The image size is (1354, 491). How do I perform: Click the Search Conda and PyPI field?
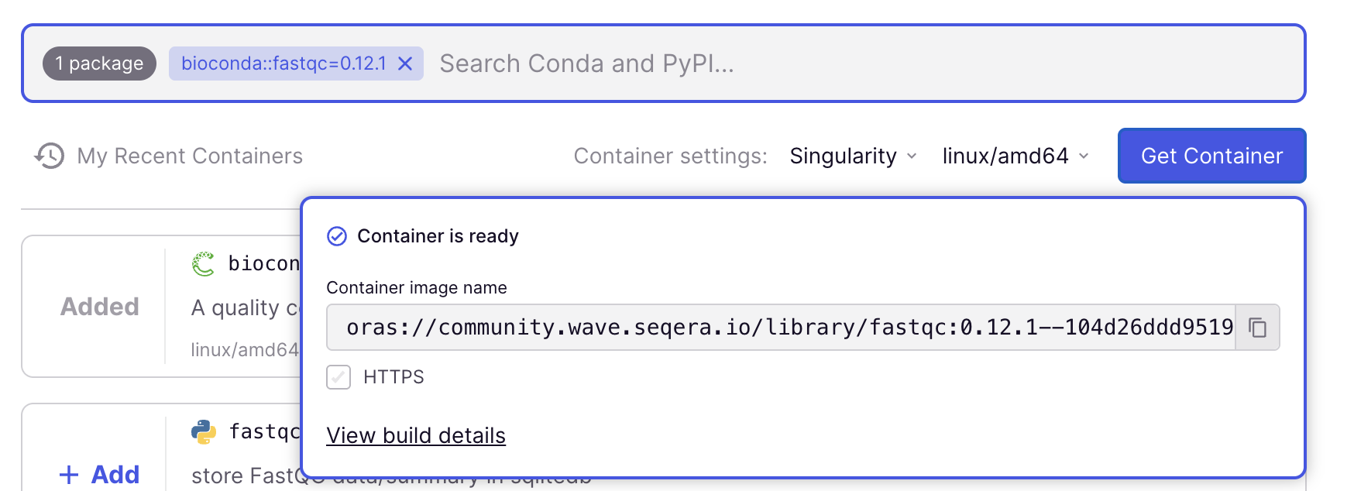[x=775, y=64]
